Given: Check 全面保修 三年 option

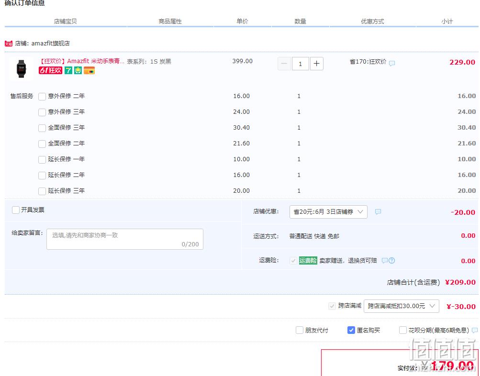Looking at the screenshot, I should (42, 128).
